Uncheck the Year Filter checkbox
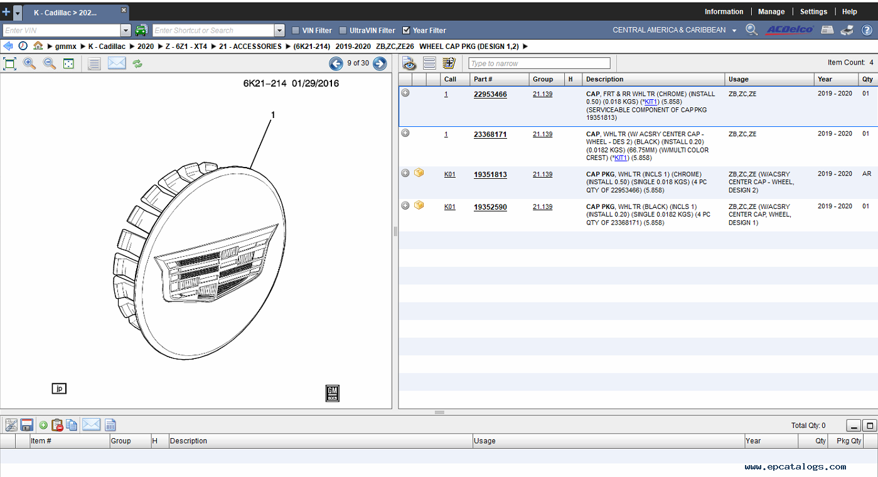 click(406, 30)
